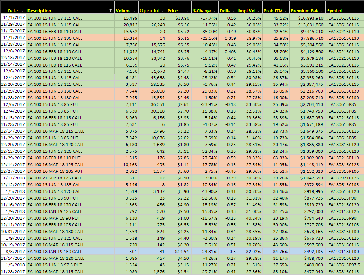Select Prob.ITM cell 51.62%

click(276, 171)
